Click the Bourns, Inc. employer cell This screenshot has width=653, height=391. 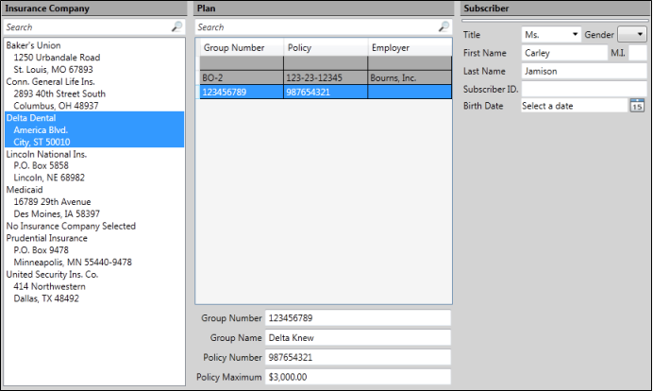tap(410, 78)
